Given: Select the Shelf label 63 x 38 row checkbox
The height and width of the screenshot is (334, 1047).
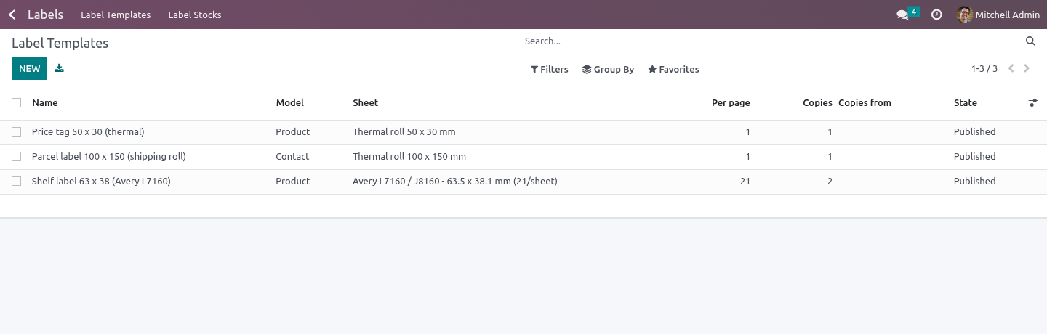Looking at the screenshot, I should [16, 182].
